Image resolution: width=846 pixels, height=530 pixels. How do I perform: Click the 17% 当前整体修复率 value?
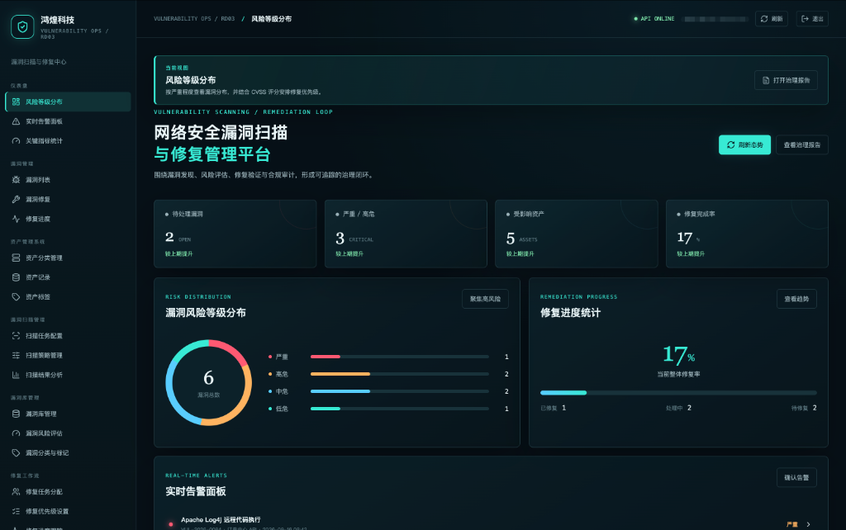[679, 355]
